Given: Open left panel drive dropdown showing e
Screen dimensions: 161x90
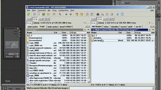Looking at the screenshot, I should tap(30, 23).
